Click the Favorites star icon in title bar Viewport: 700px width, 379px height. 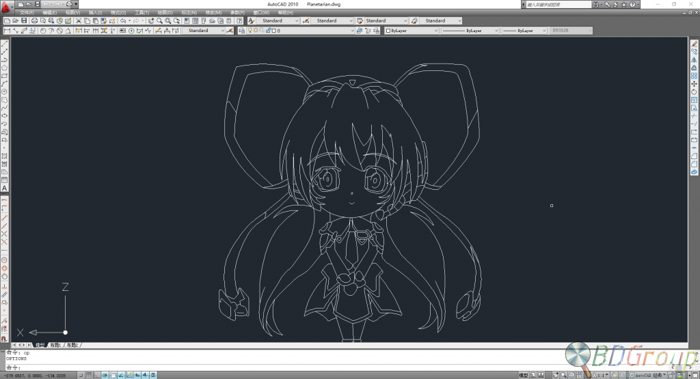click(x=623, y=5)
